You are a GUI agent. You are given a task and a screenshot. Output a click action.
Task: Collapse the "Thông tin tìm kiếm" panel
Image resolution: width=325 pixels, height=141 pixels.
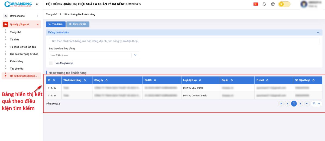point(318,33)
